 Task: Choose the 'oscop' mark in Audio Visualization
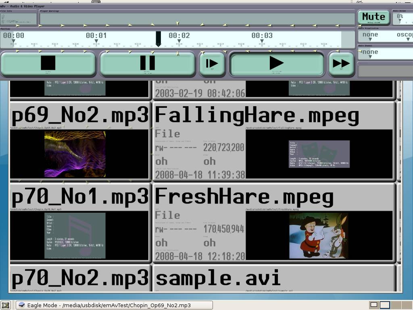(x=405, y=36)
